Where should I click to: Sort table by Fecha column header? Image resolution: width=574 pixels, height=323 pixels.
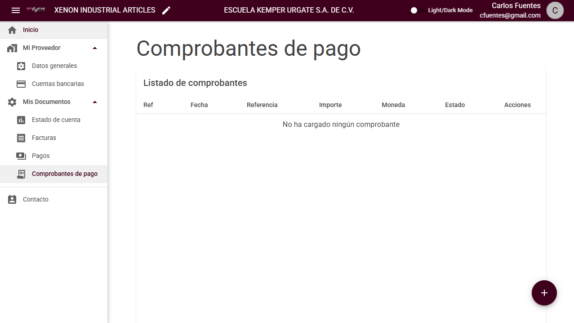tap(199, 105)
